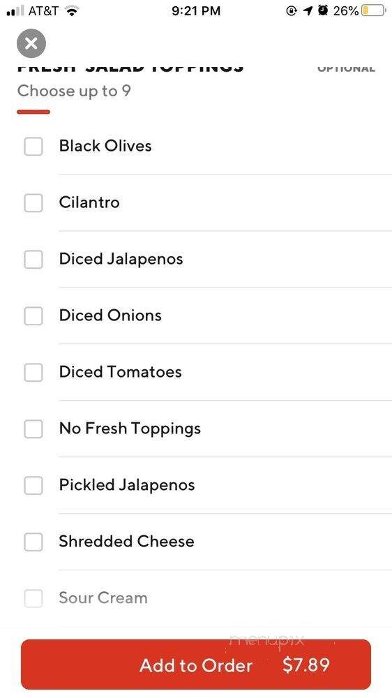Check the Shredded Cheese checkbox
The height and width of the screenshot is (698, 392).
(33, 542)
